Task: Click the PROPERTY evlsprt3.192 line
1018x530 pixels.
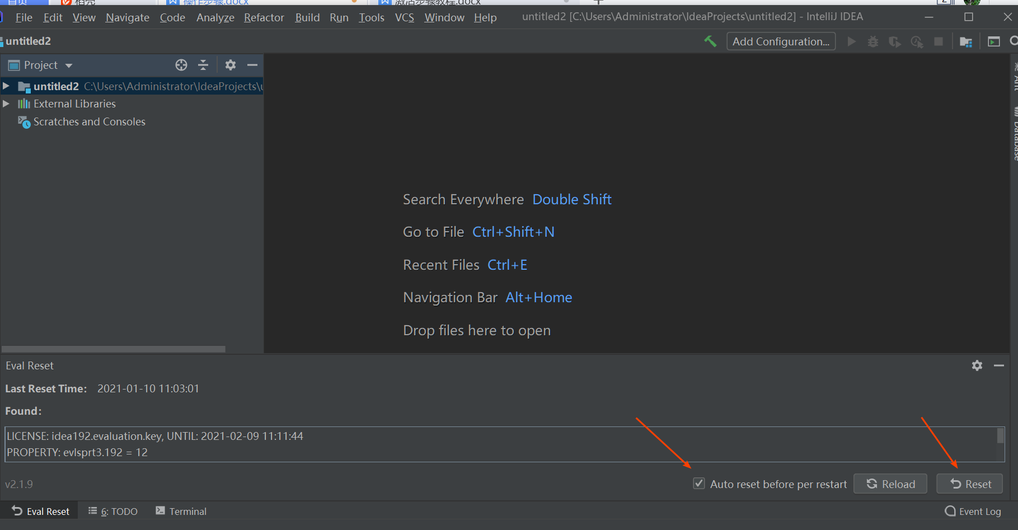Action: [x=77, y=452]
